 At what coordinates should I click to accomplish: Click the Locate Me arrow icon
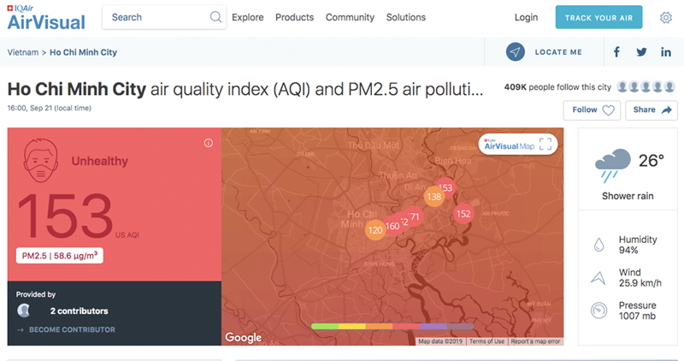515,52
